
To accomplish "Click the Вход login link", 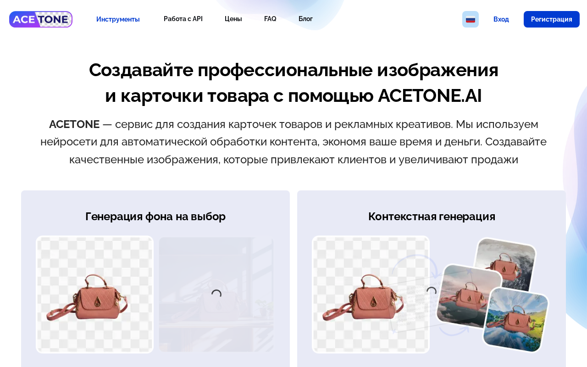I will pyautogui.click(x=501, y=19).
